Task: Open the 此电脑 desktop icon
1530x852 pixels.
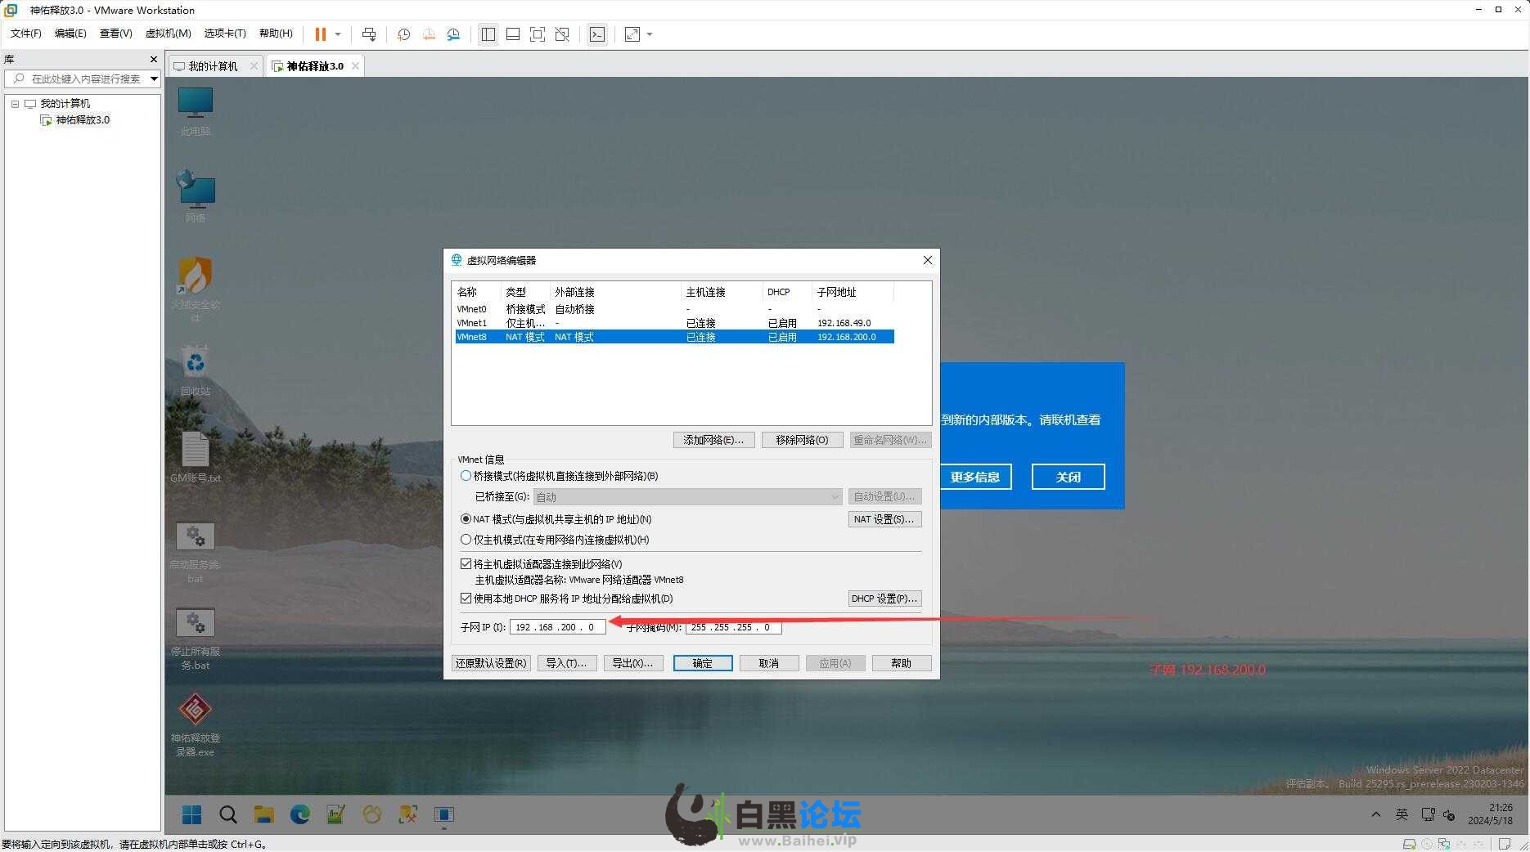Action: (x=196, y=112)
